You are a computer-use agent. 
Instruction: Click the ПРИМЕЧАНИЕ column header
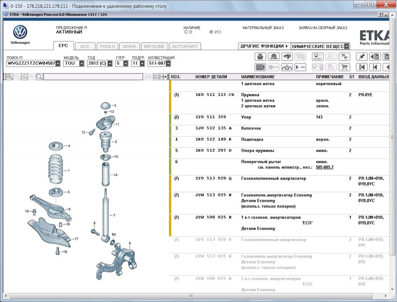click(330, 77)
